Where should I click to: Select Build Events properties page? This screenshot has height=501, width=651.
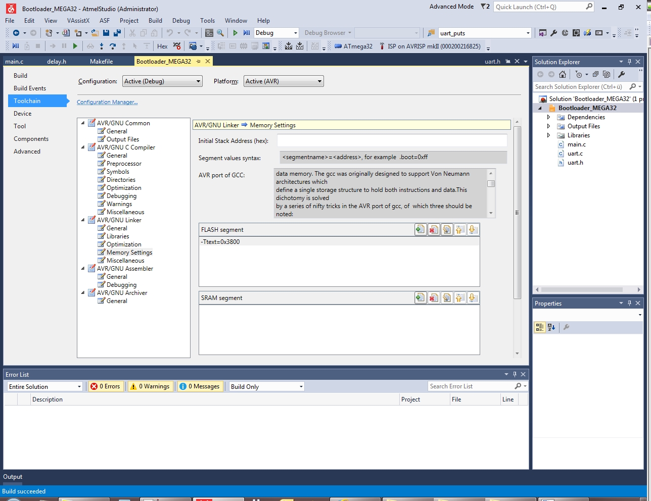pyautogui.click(x=30, y=88)
